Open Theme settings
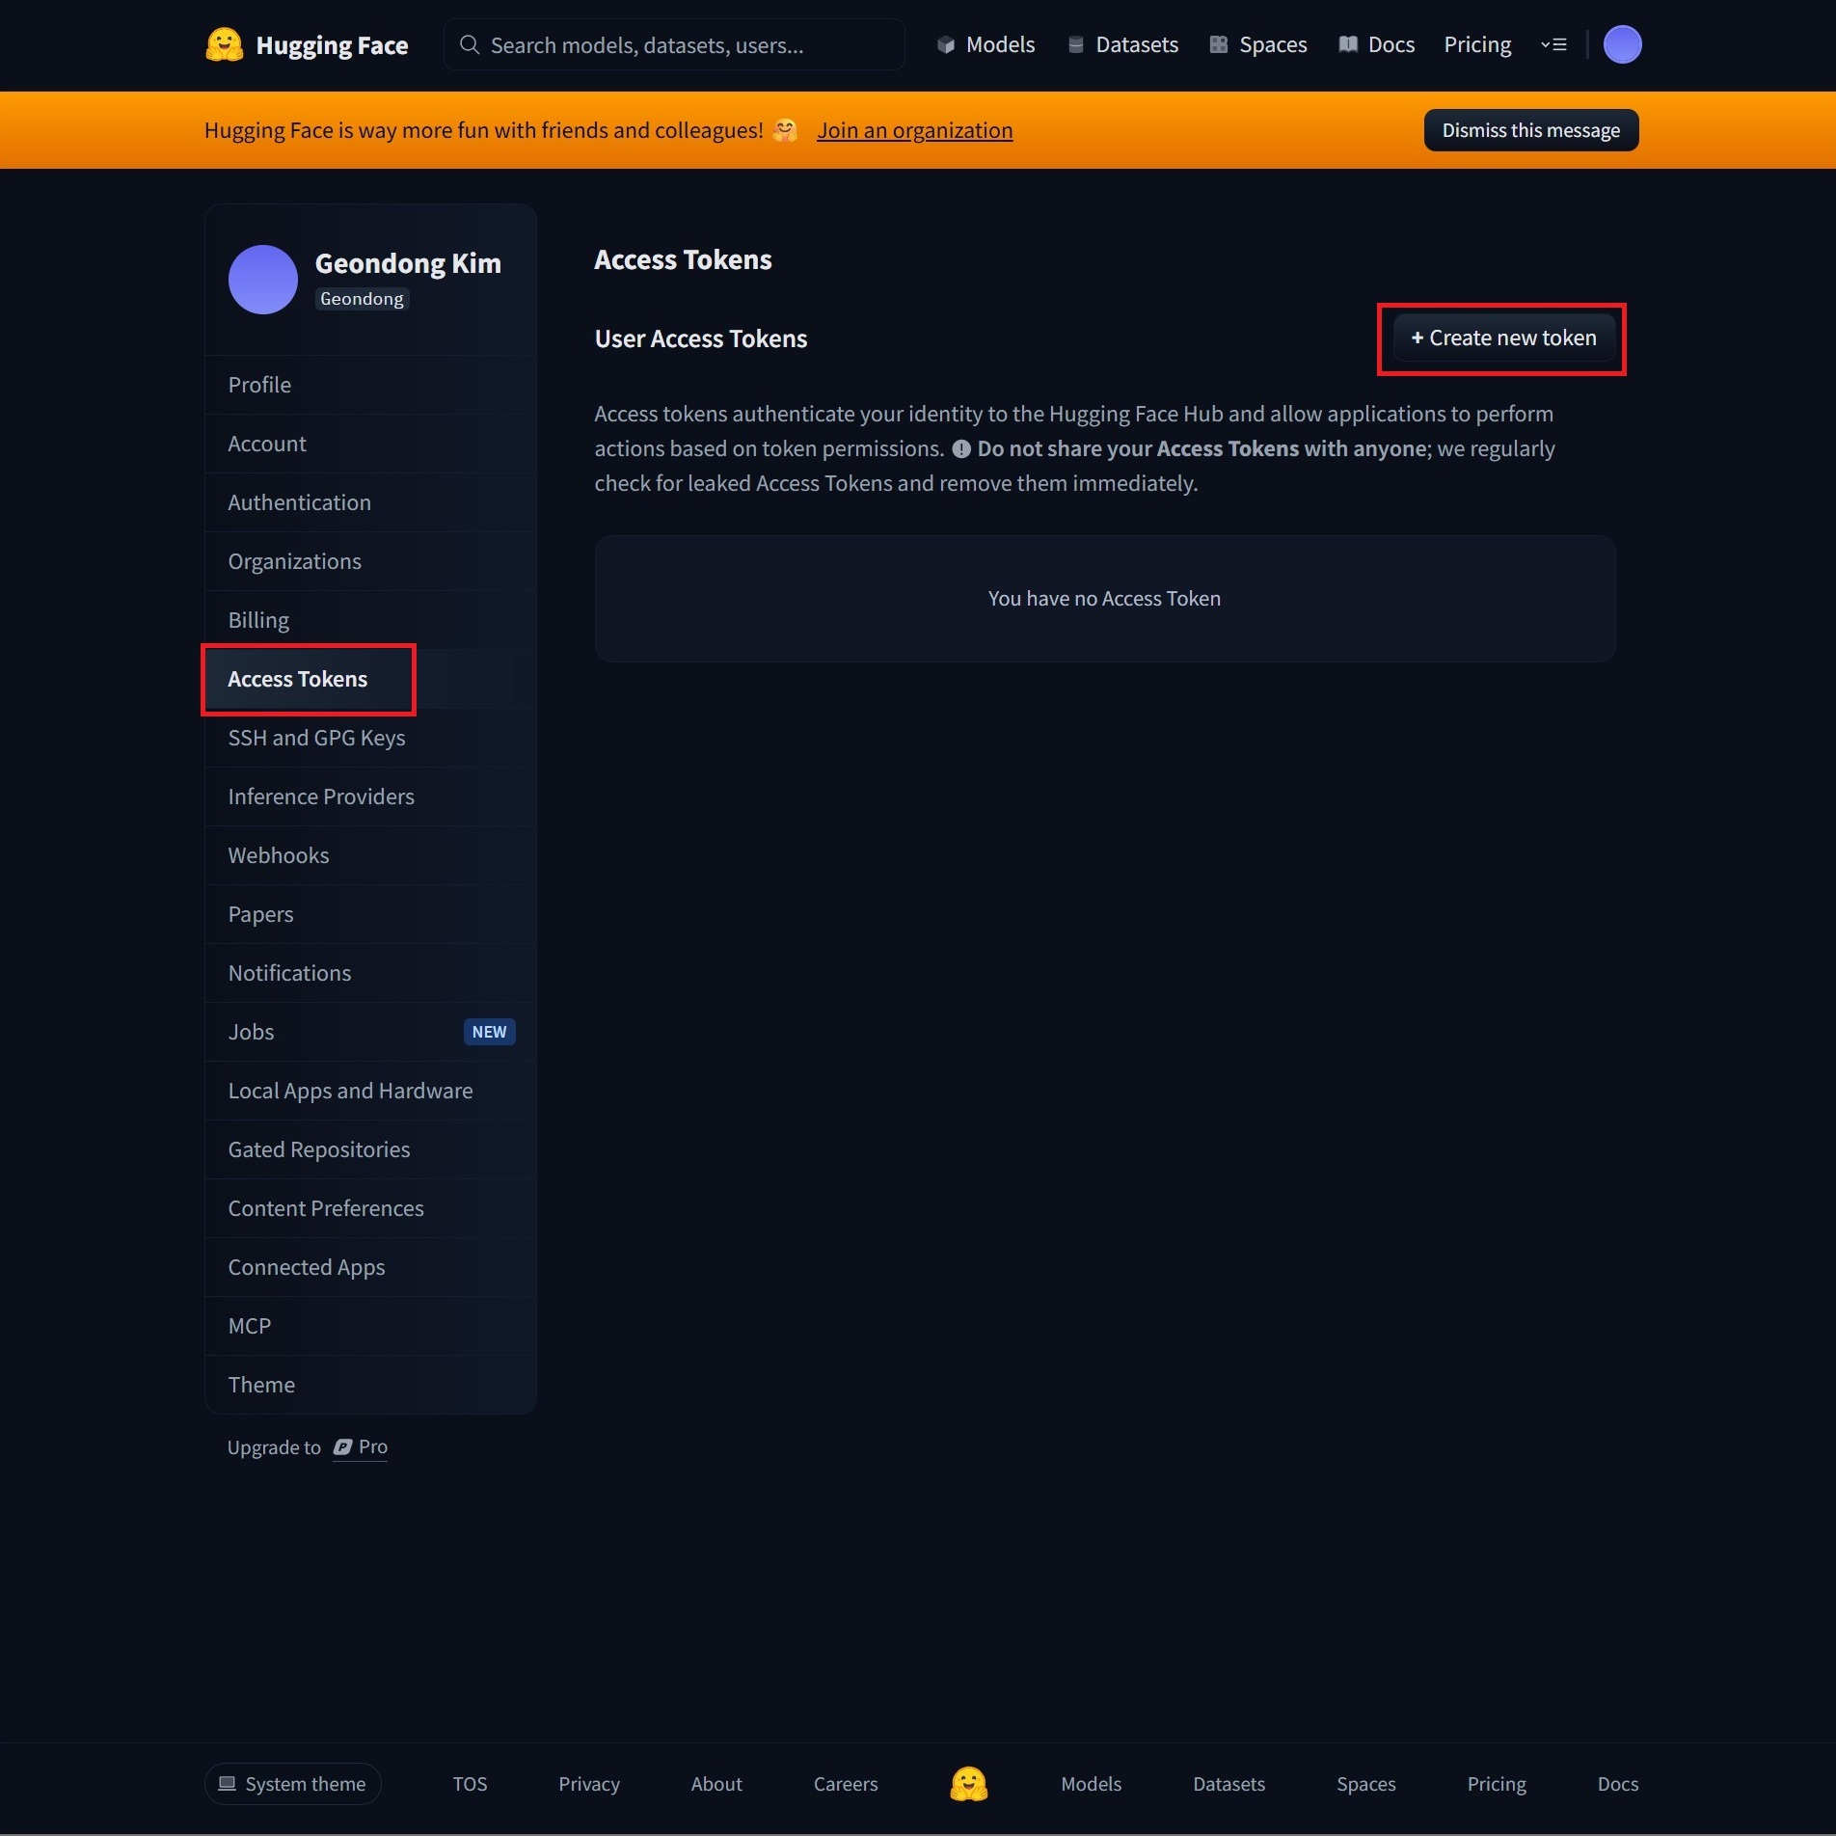Screen dimensions: 1836x1836 pyautogui.click(x=370, y=1385)
